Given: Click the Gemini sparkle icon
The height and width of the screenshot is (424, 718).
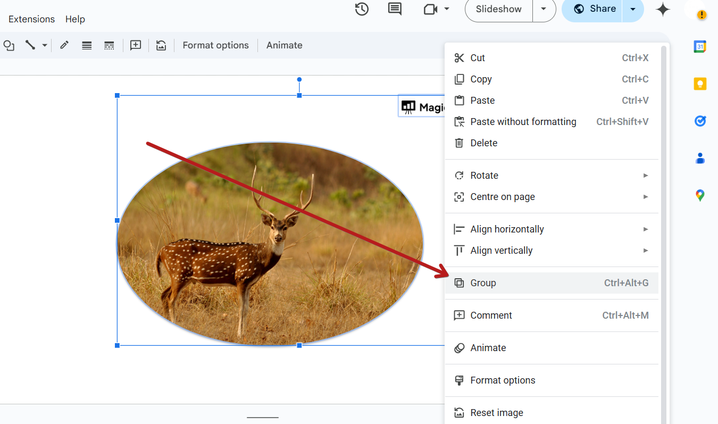Looking at the screenshot, I should click(663, 9).
